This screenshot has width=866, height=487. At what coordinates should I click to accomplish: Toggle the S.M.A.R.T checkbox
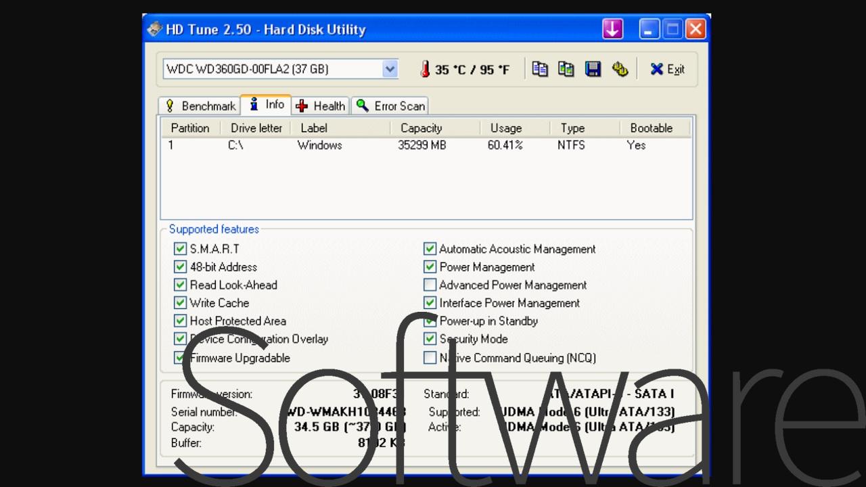180,249
